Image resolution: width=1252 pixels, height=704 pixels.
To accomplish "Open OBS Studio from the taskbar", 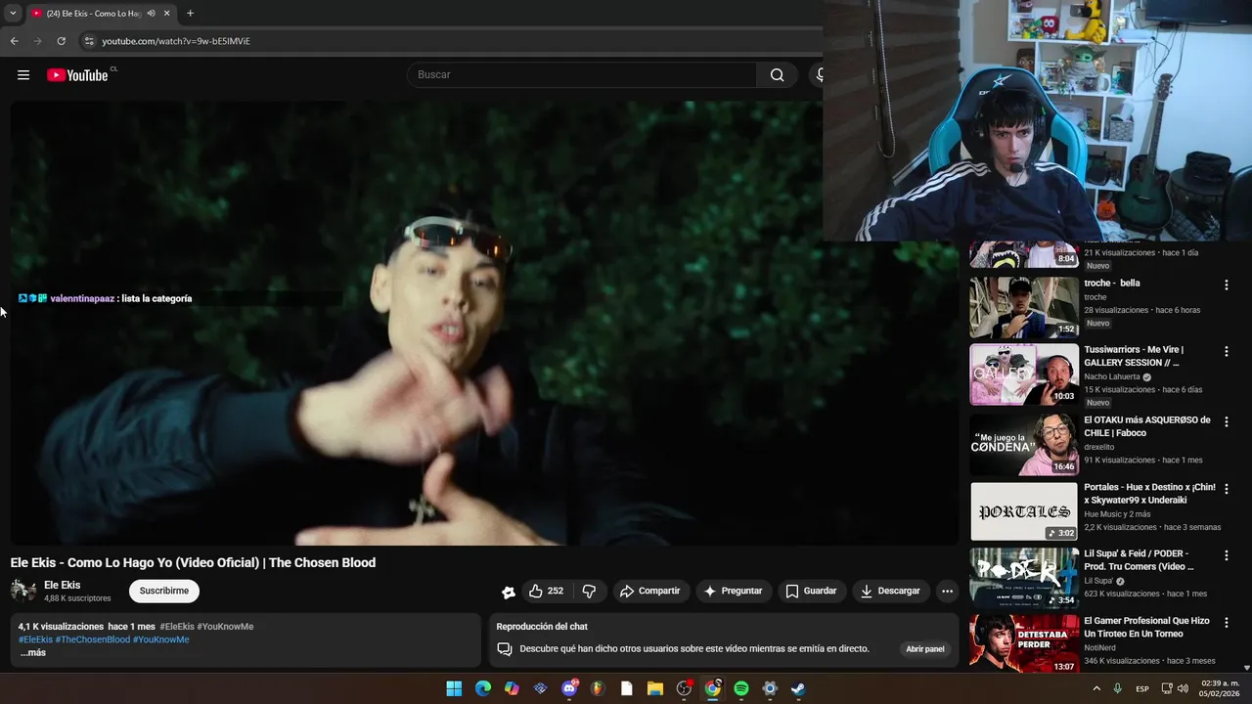I will [x=684, y=688].
